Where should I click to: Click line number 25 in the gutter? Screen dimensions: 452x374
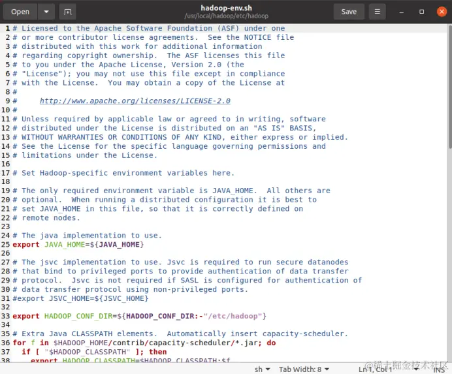5,245
